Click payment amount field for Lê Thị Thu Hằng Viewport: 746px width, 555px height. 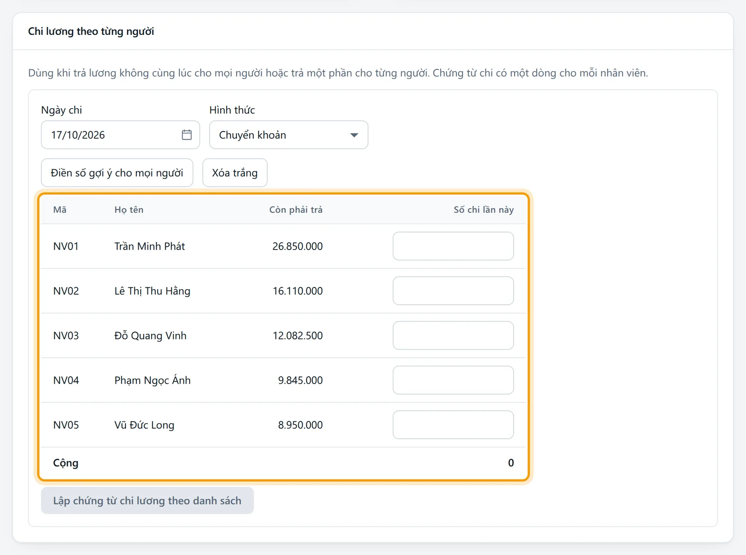[x=453, y=291]
